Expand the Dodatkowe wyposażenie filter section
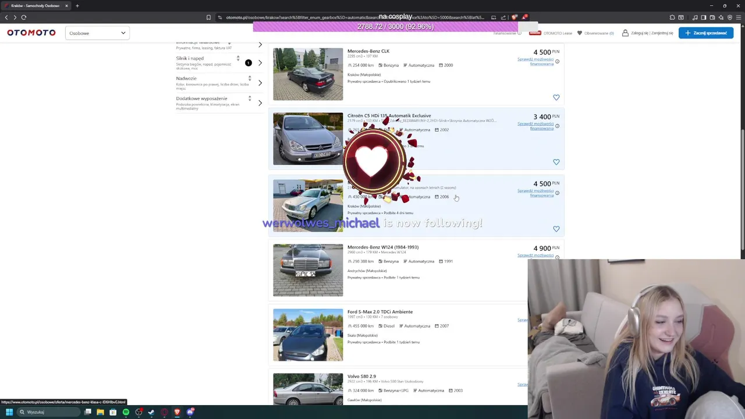This screenshot has width=745, height=419. 260,103
